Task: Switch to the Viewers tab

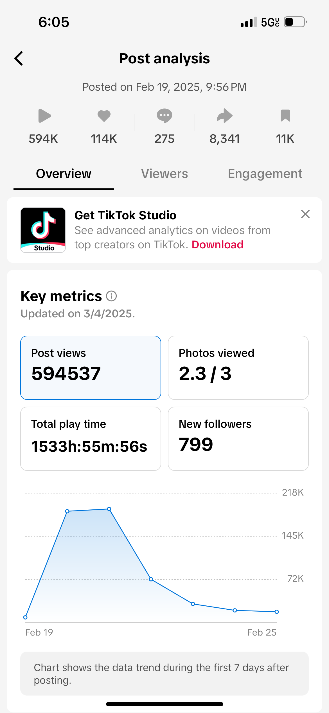Action: (x=164, y=174)
